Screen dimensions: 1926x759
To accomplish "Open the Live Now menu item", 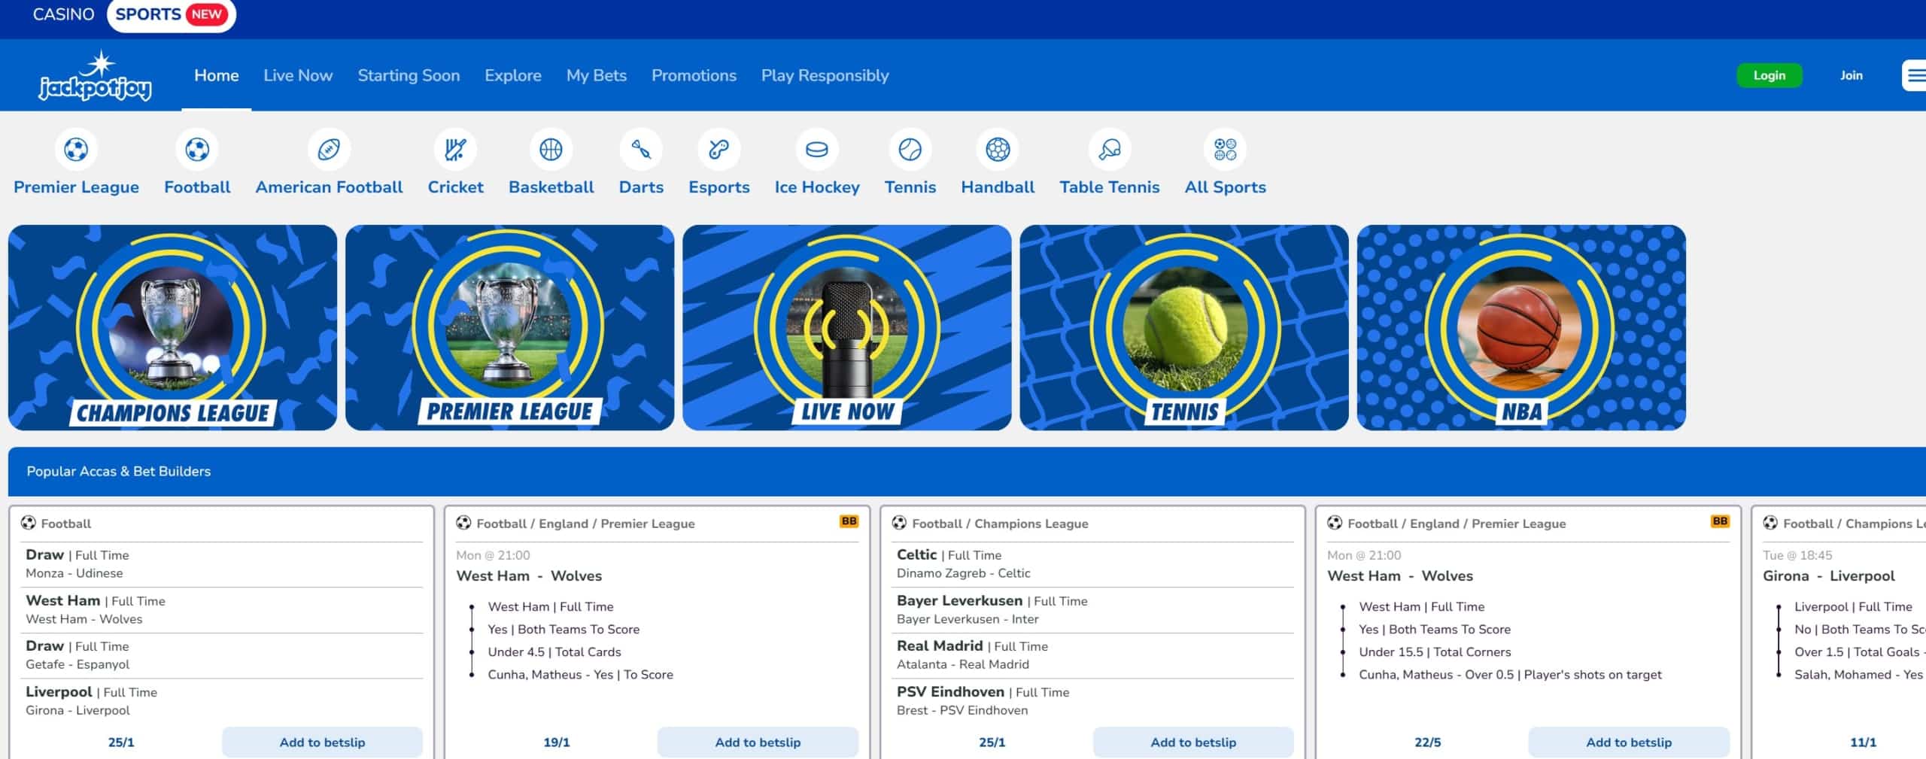I will pyautogui.click(x=298, y=75).
